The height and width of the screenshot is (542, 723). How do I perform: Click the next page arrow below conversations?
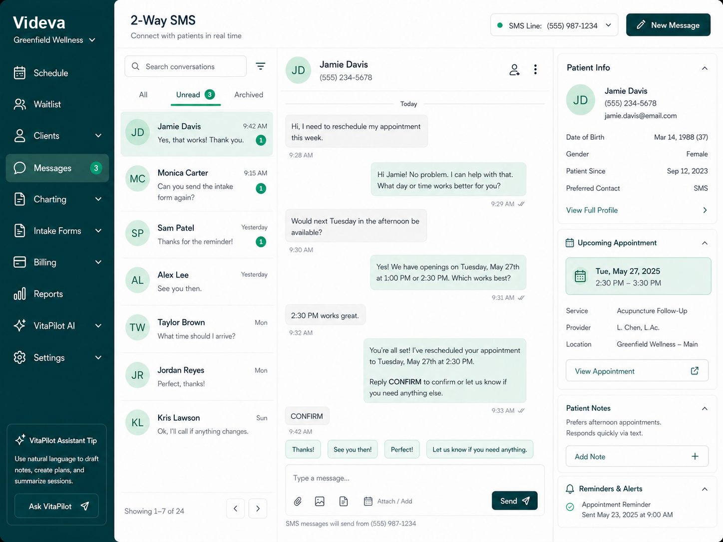pos(258,509)
